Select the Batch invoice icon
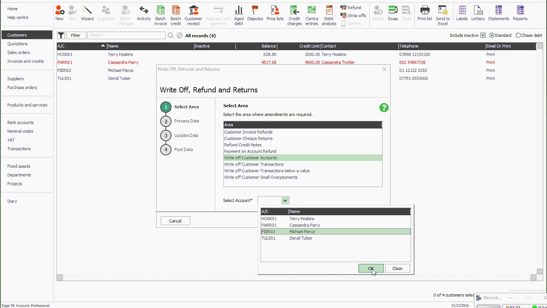The height and width of the screenshot is (308, 547). coord(161,16)
